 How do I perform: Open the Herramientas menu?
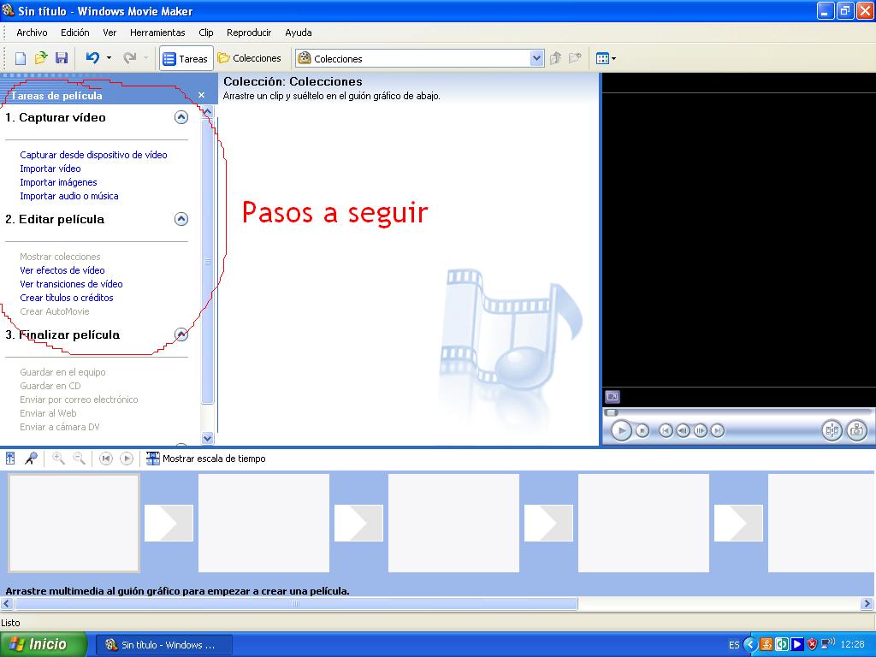pos(157,33)
